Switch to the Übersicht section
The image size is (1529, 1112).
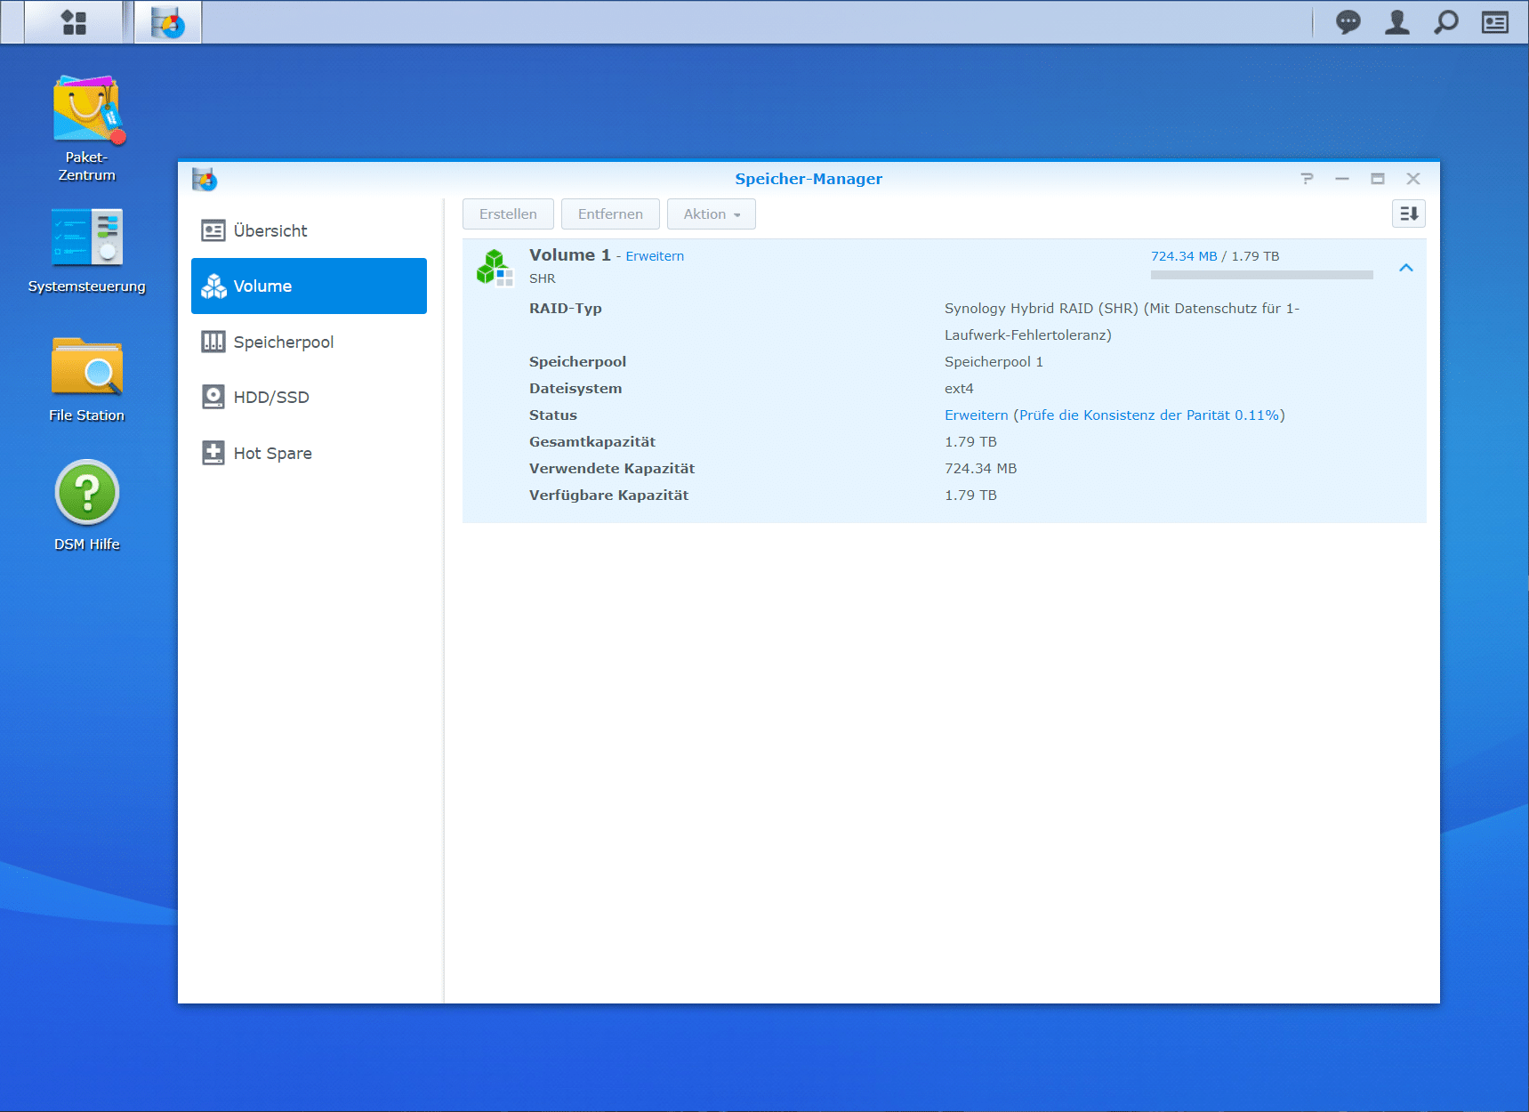pos(270,231)
